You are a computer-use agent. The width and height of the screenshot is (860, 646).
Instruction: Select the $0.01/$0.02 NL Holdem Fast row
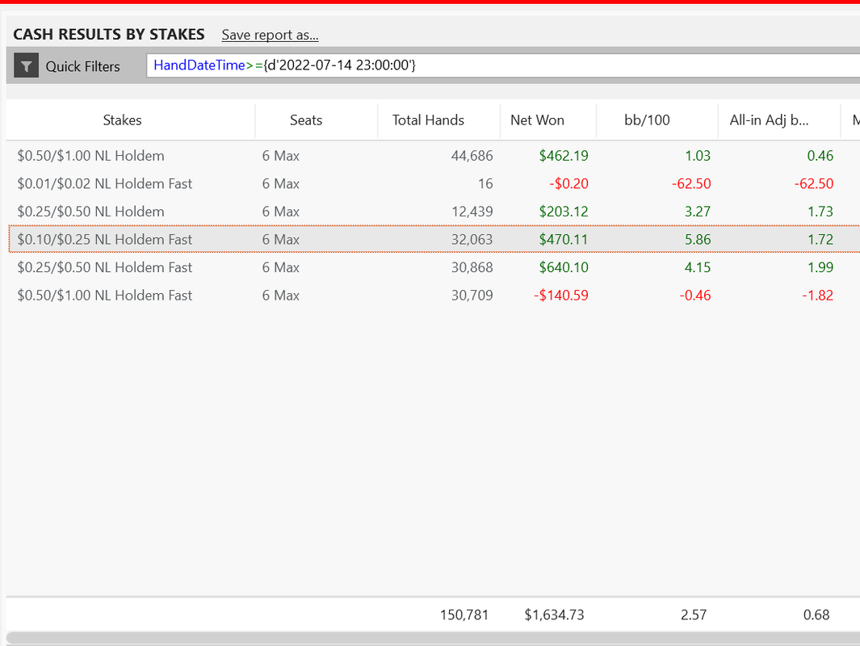(434, 184)
